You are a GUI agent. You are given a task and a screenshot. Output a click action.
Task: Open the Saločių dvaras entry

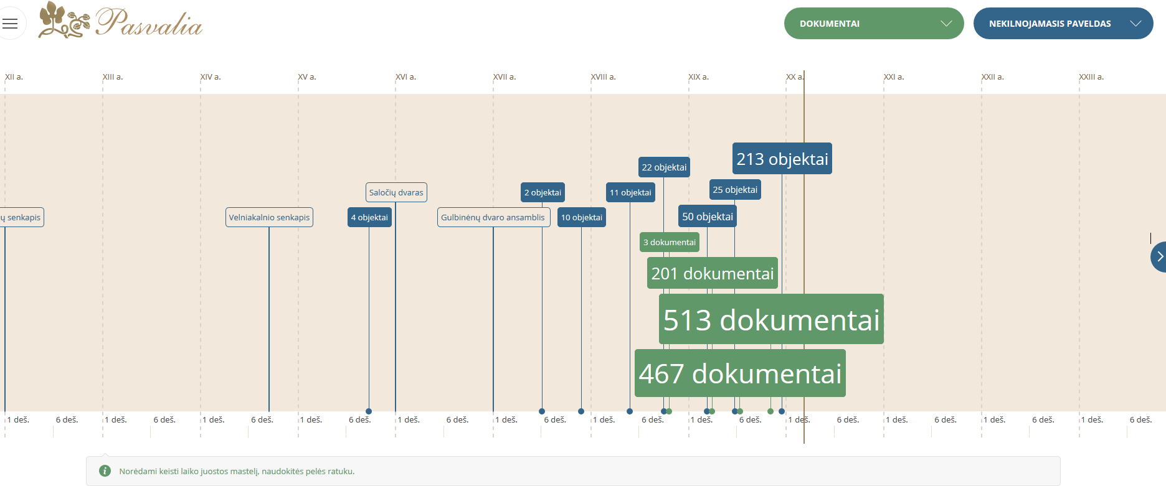[396, 192]
